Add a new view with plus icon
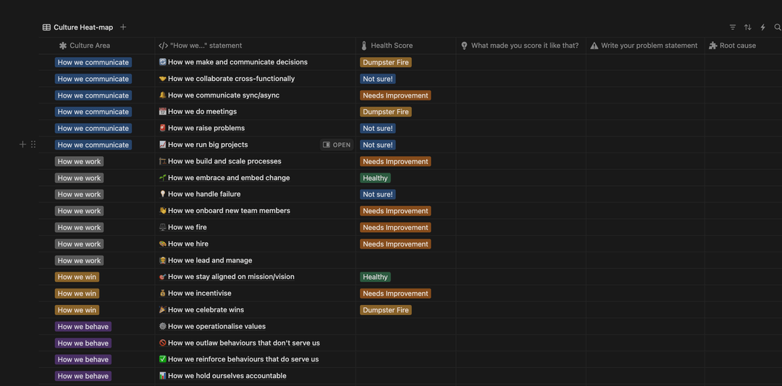The image size is (782, 386). point(123,27)
